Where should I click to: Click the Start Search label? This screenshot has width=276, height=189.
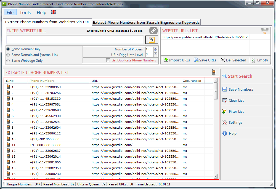tap(240, 76)
